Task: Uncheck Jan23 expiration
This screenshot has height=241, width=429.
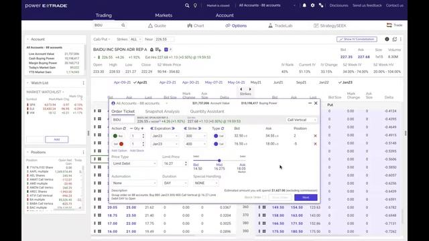Action: 345,82
